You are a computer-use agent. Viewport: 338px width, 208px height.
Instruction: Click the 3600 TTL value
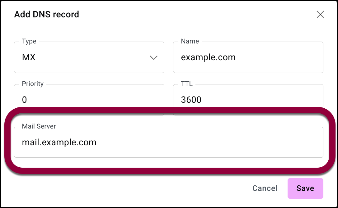coord(191,100)
